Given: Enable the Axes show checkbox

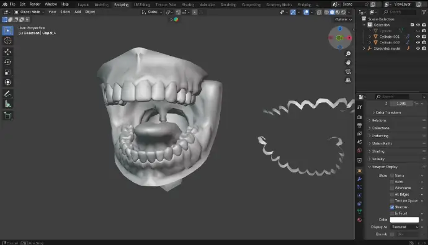Looking at the screenshot, I should tap(392, 182).
